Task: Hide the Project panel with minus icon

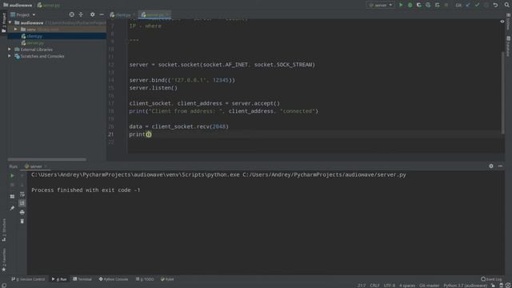Action: pos(102,14)
